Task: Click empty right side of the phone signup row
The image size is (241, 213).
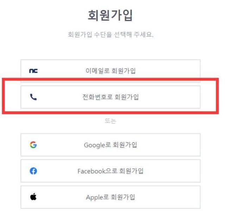Action: [169, 97]
